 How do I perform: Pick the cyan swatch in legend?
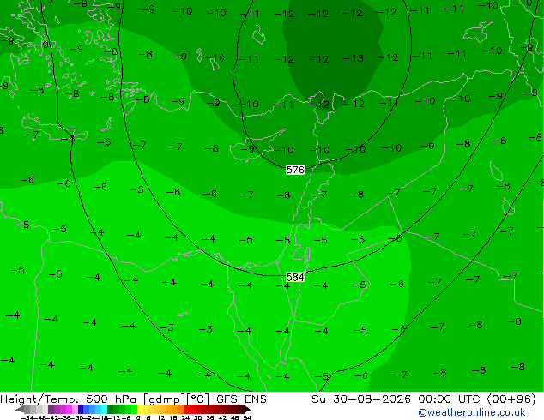[x=104, y=409]
